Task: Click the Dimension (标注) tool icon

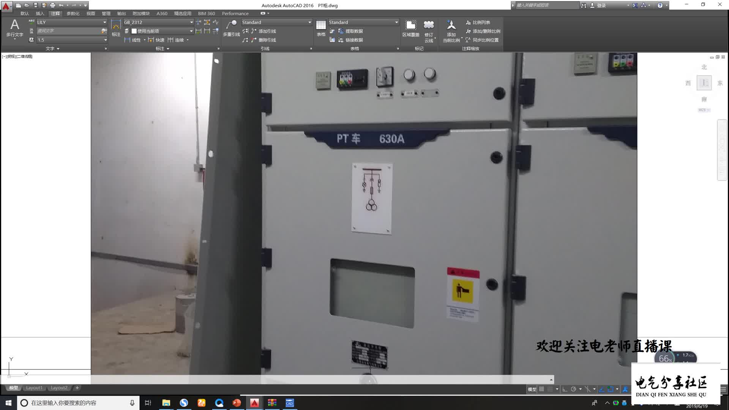Action: coord(116,28)
